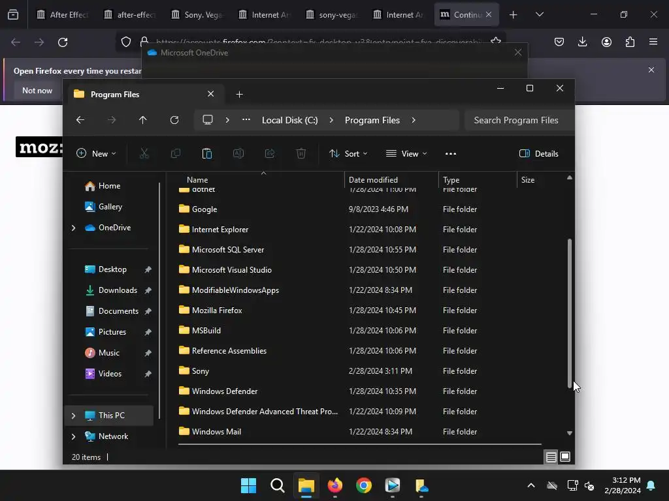The image size is (669, 501).
Task: Click the hidden path ellipsis in address bar
Action: pos(246,120)
